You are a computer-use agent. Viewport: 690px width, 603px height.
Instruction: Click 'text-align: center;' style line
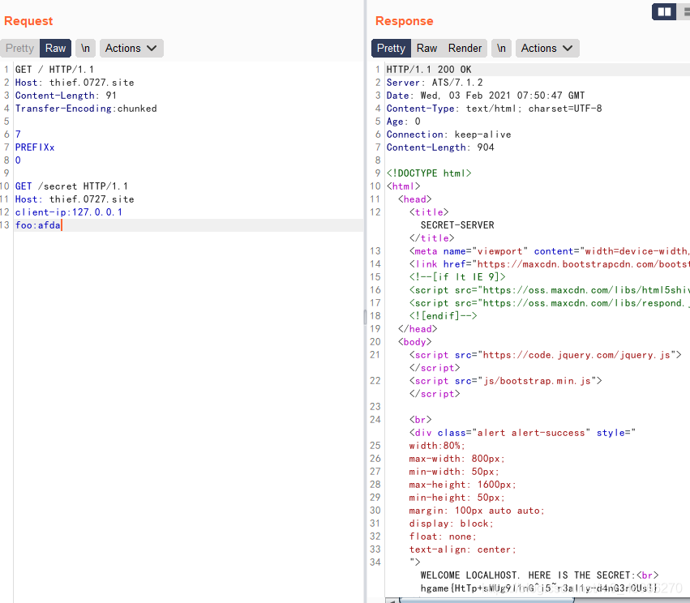click(x=462, y=550)
